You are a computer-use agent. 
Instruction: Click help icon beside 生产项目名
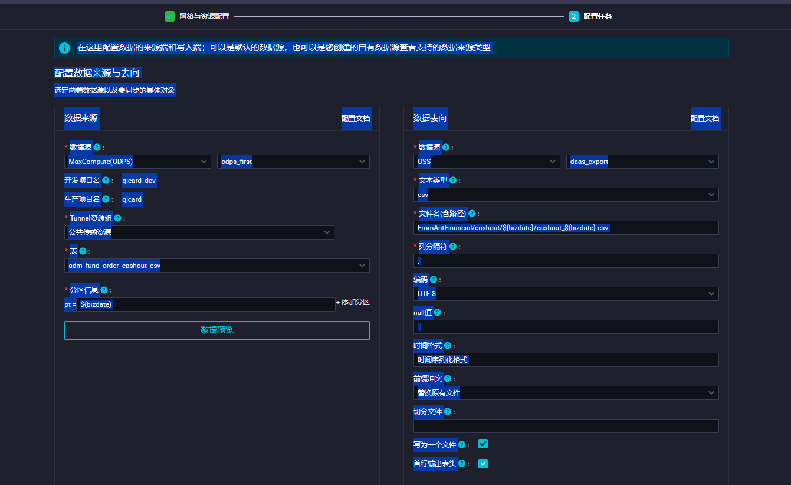pos(106,199)
